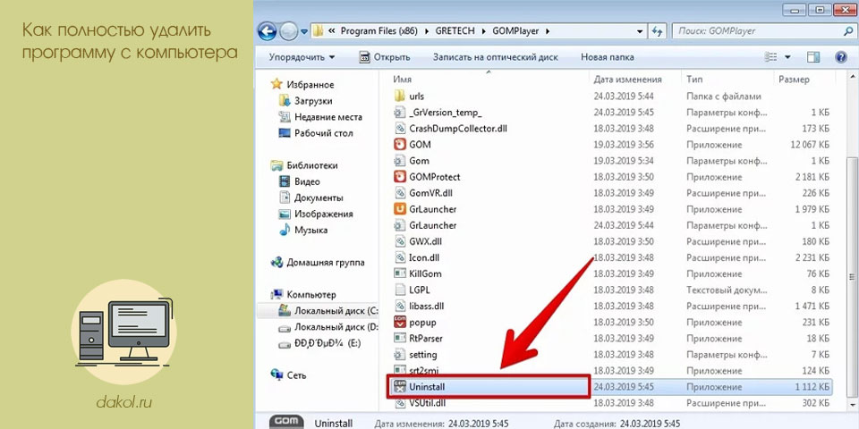Open Локальный диск (D:)
The width and height of the screenshot is (859, 429).
328,327
